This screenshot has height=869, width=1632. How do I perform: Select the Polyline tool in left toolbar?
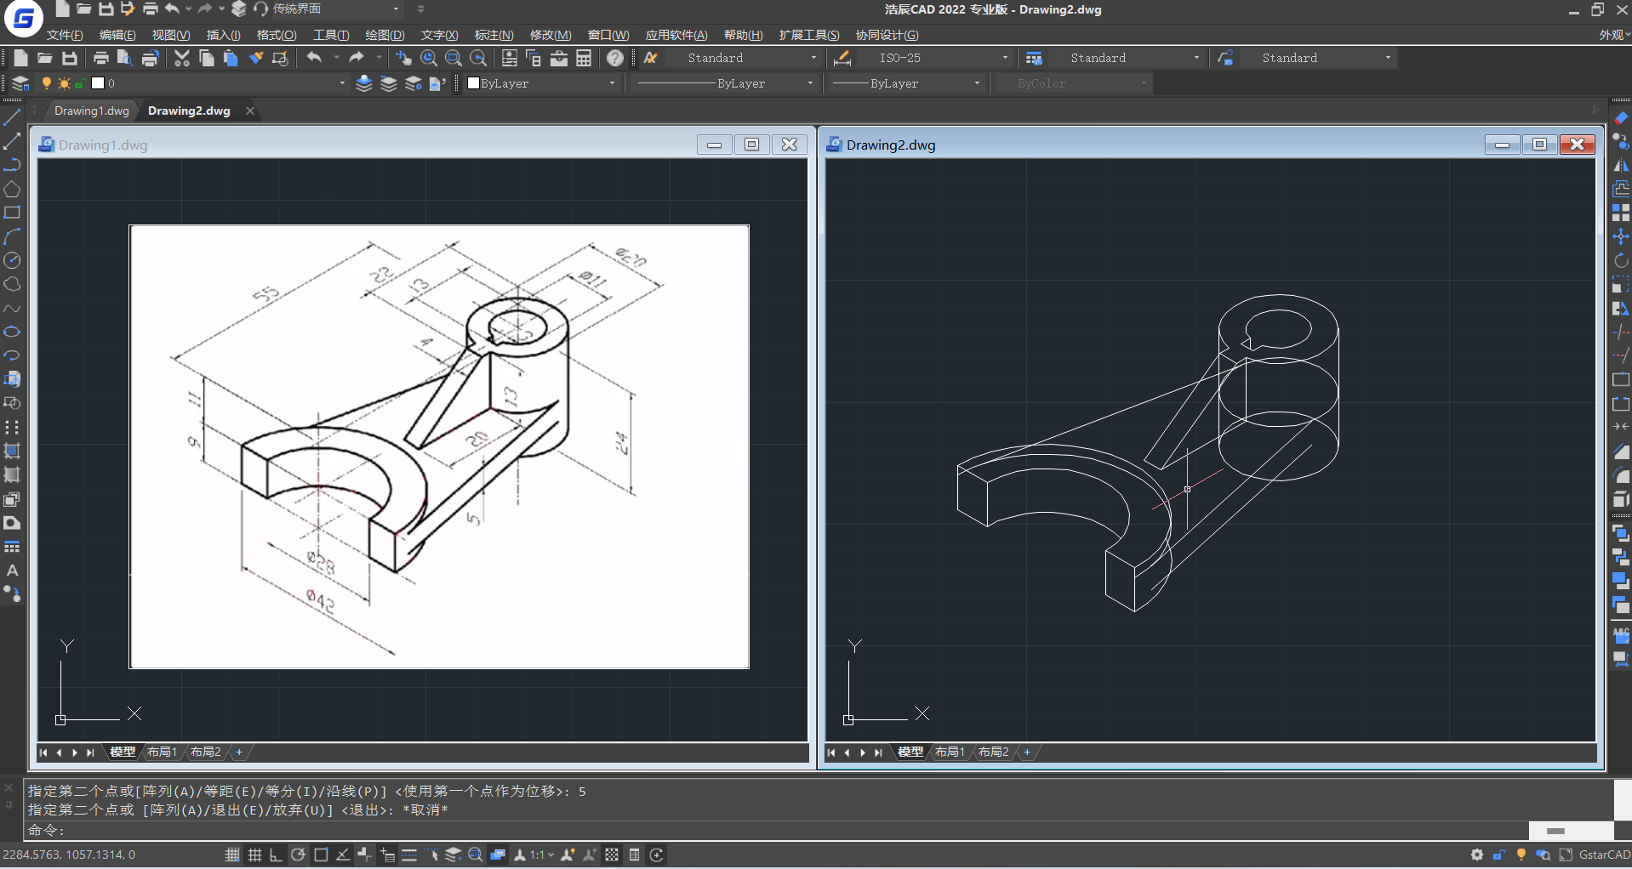tap(12, 165)
